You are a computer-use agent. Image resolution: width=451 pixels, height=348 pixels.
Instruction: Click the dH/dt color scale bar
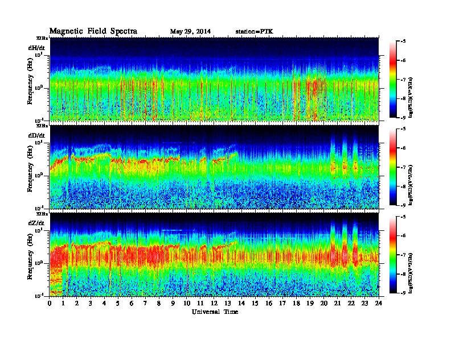point(392,80)
